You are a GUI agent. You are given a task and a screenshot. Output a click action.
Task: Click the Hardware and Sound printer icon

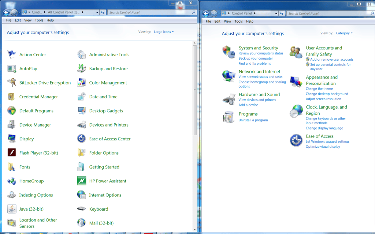229,99
